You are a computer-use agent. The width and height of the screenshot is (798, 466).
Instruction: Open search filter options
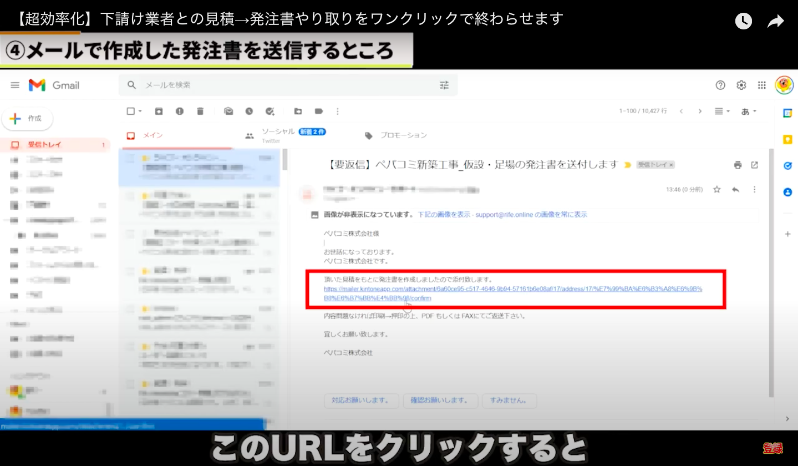444,85
